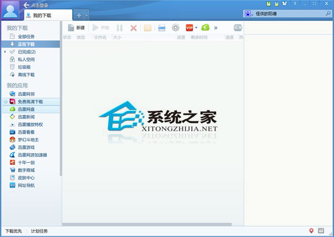Sort by the 类型 column header

coord(81,38)
